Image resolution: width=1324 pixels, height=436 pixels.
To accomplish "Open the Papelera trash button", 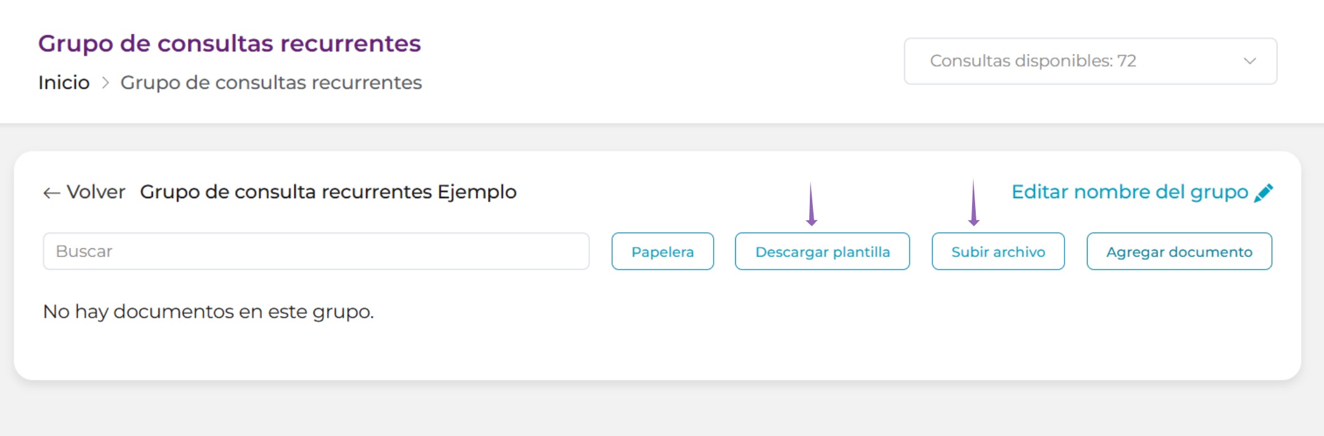I will 662,251.
